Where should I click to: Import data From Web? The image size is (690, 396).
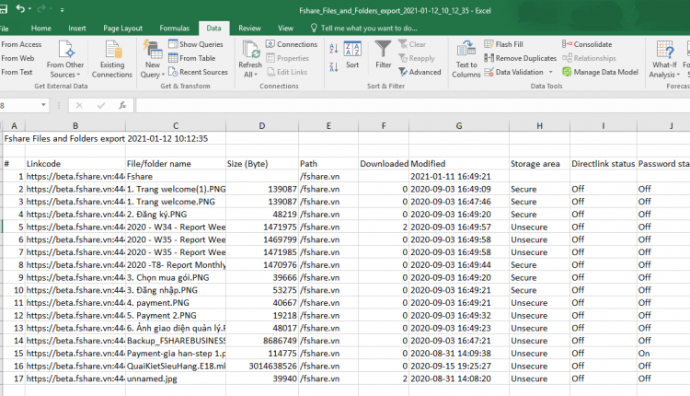pos(17,58)
